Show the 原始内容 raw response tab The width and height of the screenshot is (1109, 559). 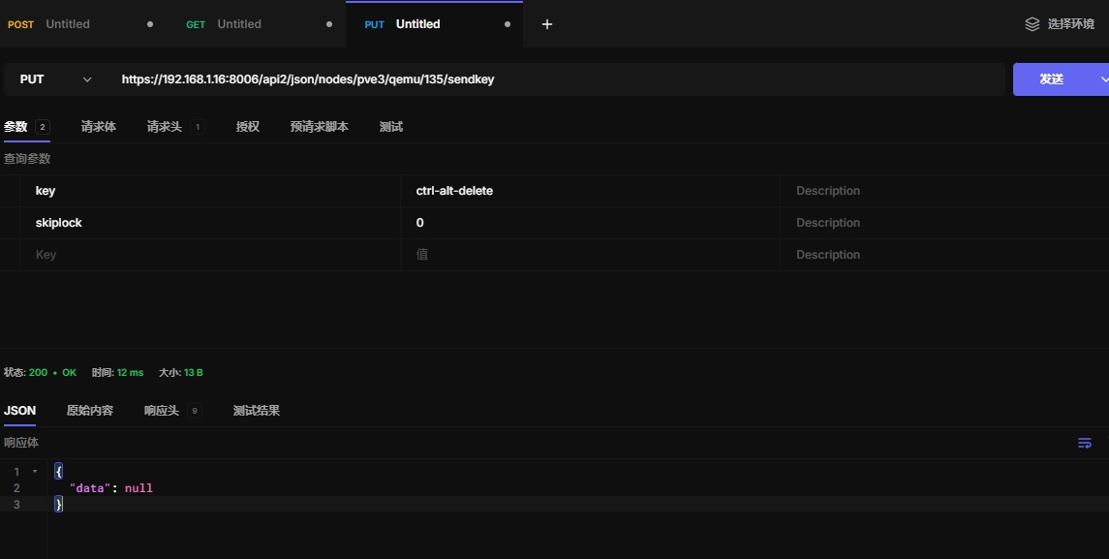[89, 411]
